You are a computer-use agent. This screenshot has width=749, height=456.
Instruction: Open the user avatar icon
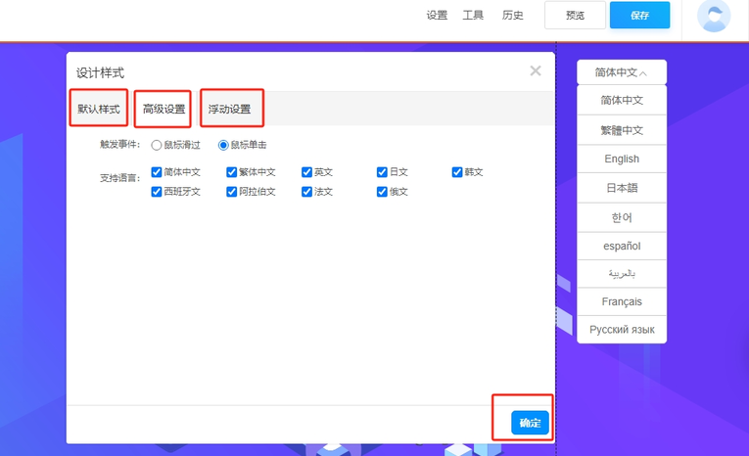point(714,16)
